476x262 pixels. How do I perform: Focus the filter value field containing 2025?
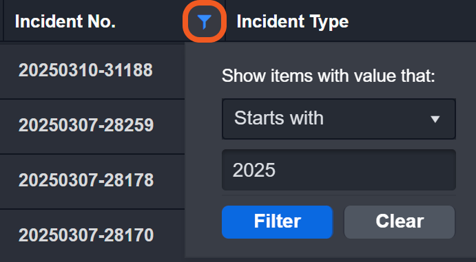coord(339,170)
